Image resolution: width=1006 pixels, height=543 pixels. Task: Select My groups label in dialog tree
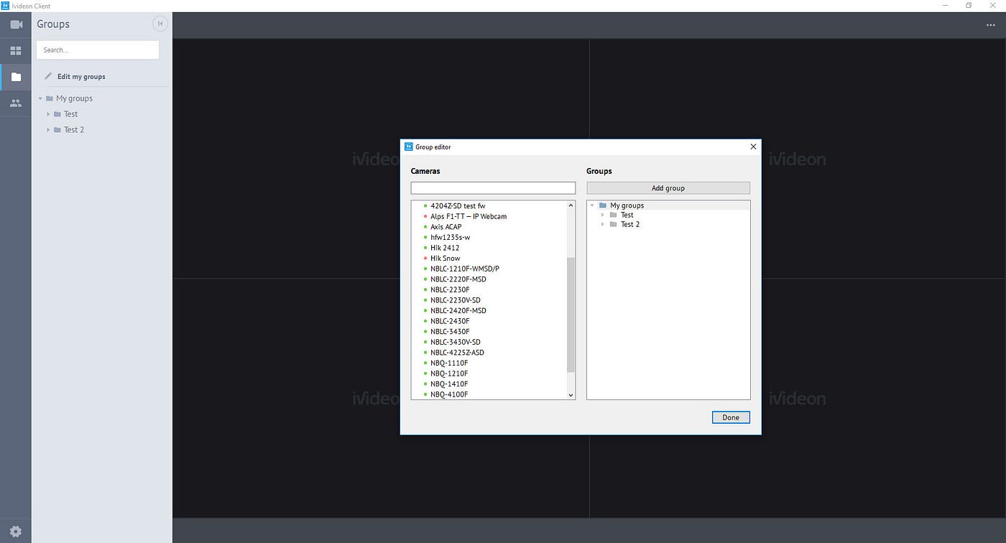pyautogui.click(x=627, y=205)
